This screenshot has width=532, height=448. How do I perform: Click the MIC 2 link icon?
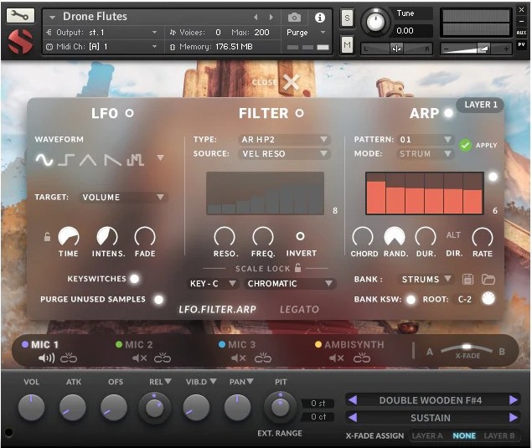(x=163, y=358)
